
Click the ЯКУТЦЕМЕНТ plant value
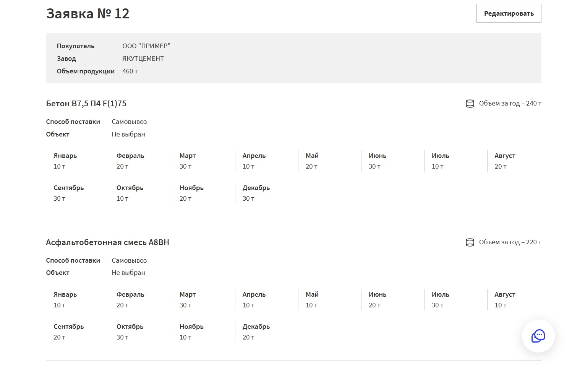click(143, 58)
